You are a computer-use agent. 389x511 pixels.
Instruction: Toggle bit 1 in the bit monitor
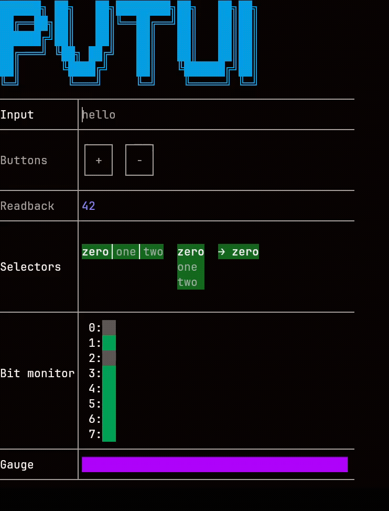tap(109, 343)
